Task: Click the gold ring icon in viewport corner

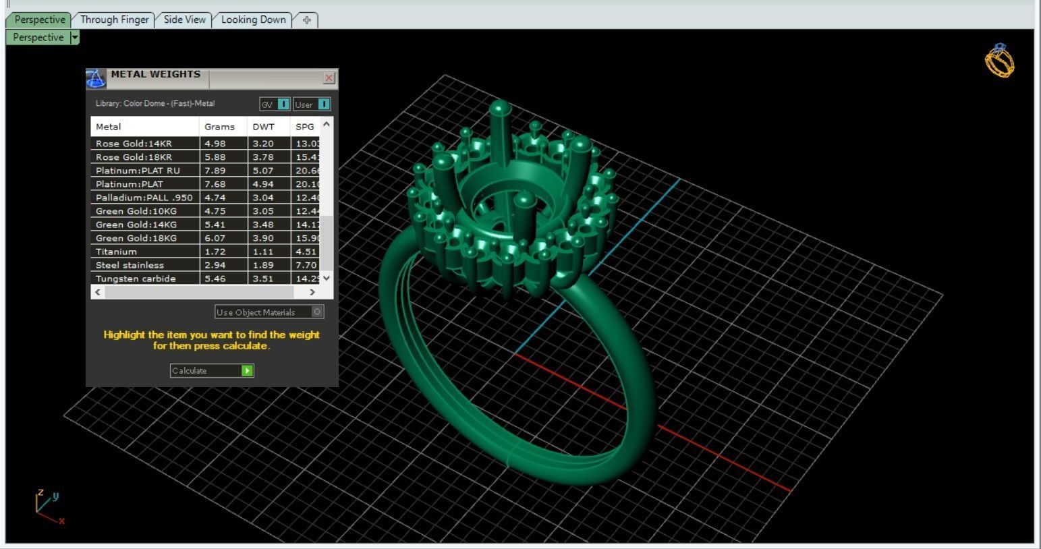Action: click(x=999, y=61)
